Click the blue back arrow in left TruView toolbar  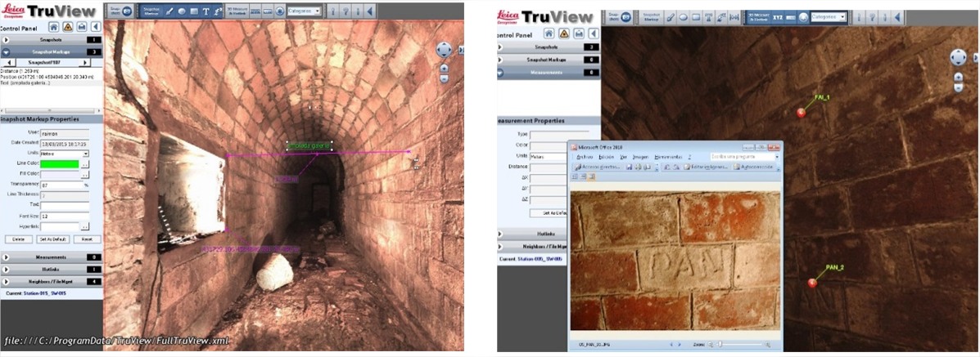369,11
